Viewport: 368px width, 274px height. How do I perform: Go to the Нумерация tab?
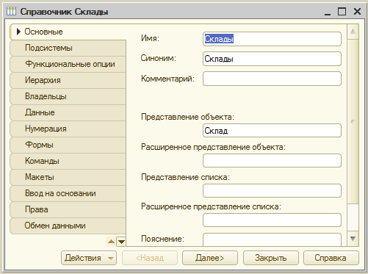coord(68,129)
